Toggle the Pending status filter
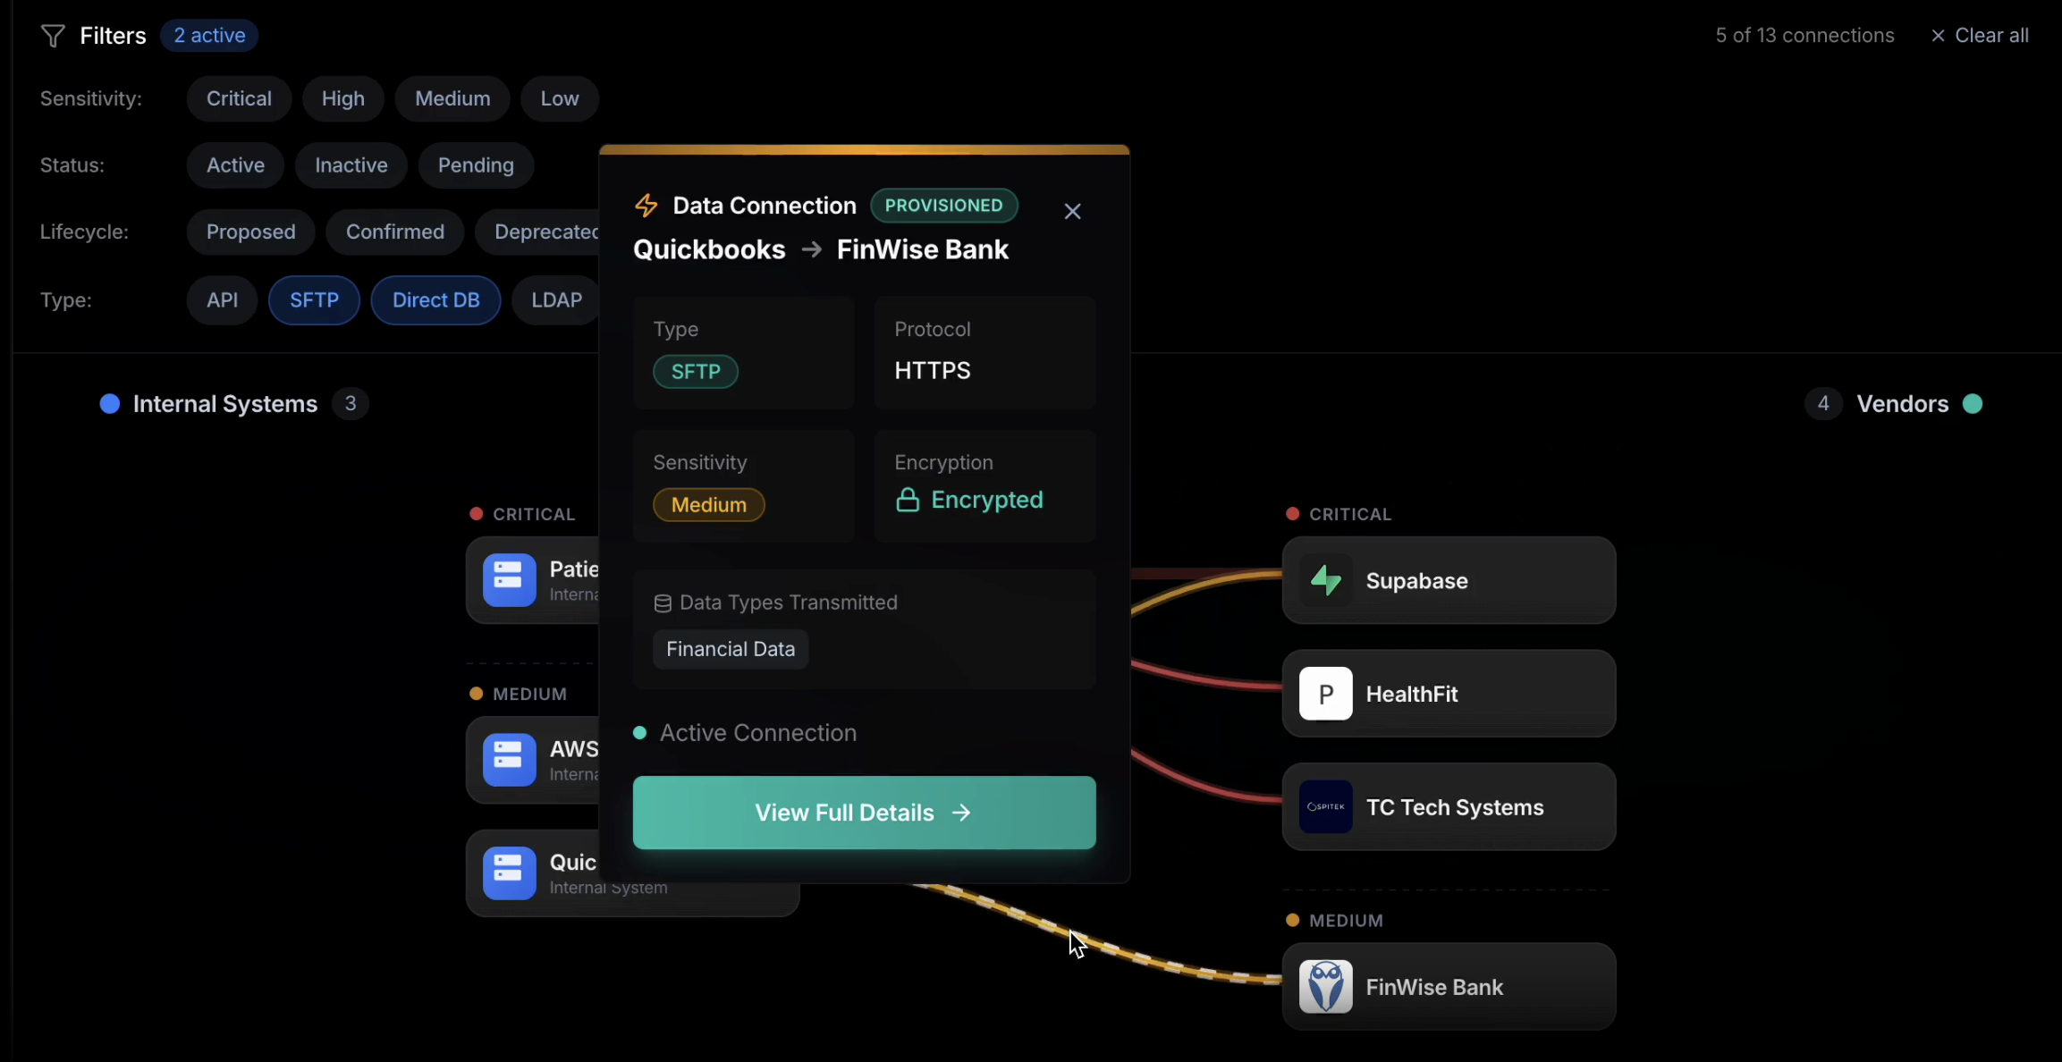 [476, 165]
